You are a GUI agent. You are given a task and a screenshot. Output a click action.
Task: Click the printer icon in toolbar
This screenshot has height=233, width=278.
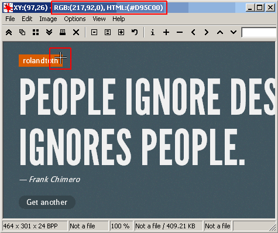click(63, 32)
